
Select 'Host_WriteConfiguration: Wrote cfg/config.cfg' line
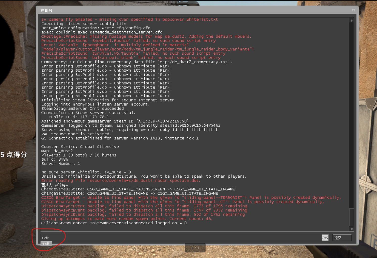click(x=96, y=28)
